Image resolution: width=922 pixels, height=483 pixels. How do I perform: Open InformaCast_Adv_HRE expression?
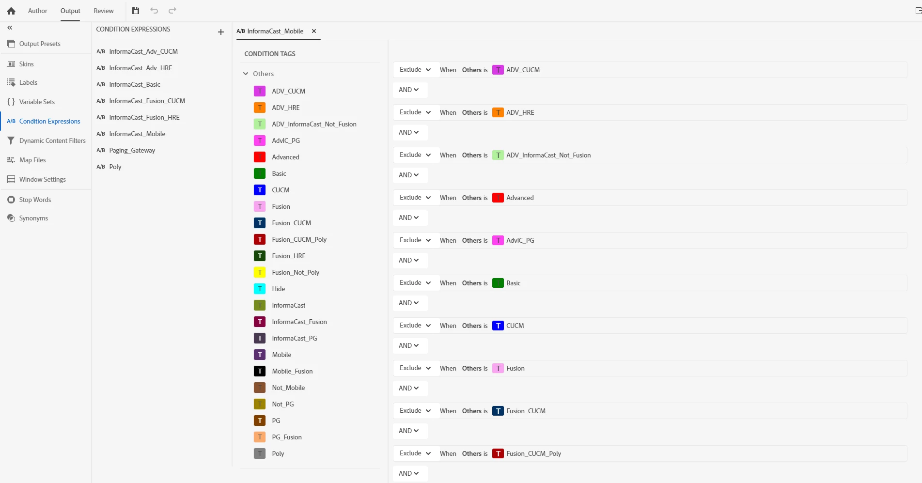[x=141, y=68]
